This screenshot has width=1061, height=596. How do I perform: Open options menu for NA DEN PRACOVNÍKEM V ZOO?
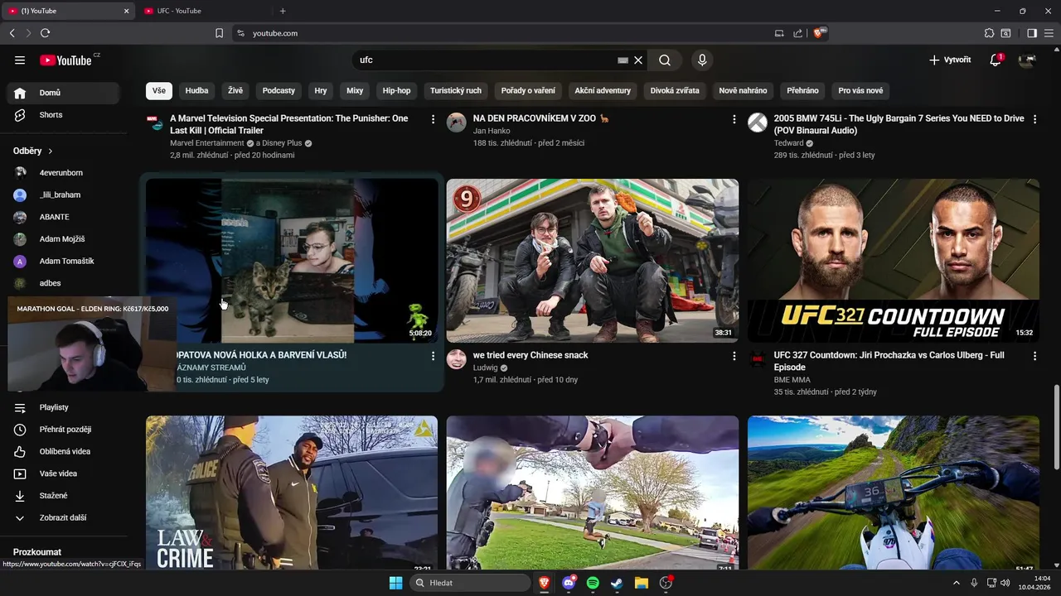tap(734, 119)
